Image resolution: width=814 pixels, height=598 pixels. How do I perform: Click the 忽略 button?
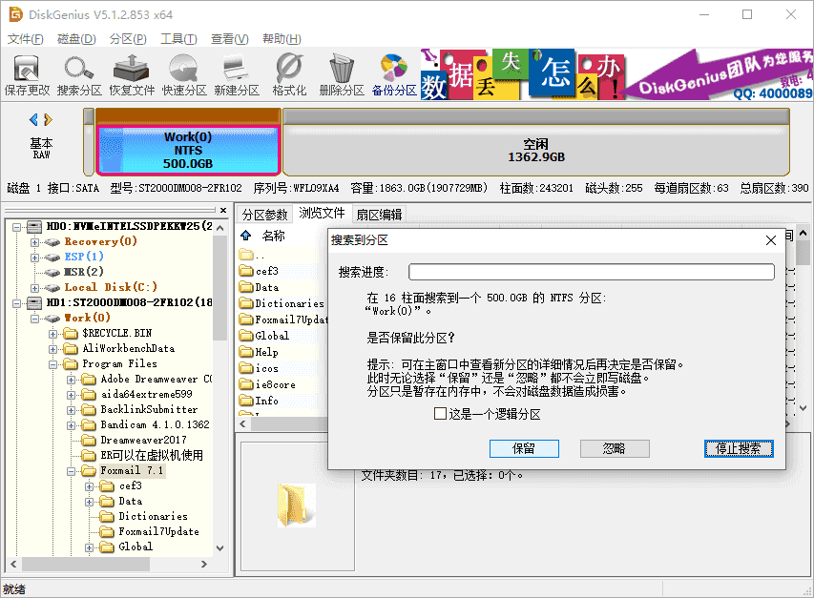click(x=614, y=448)
